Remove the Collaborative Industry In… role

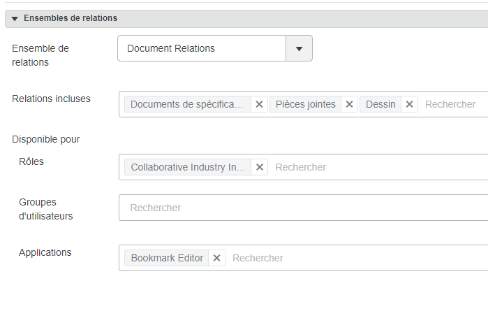(260, 167)
